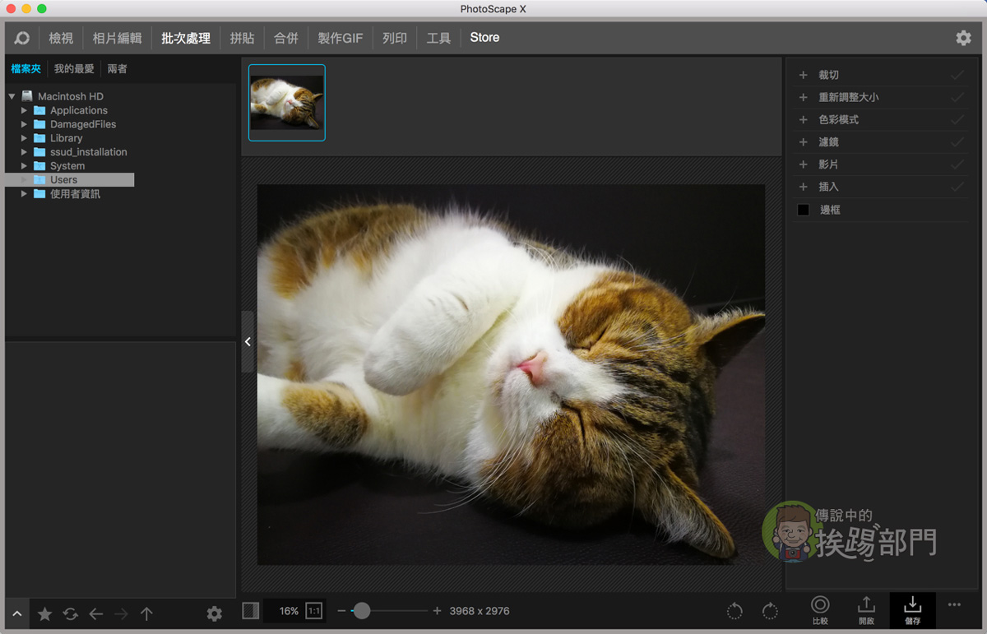
Task: Enable the 影片 checkmark toggle
Action: point(957,164)
